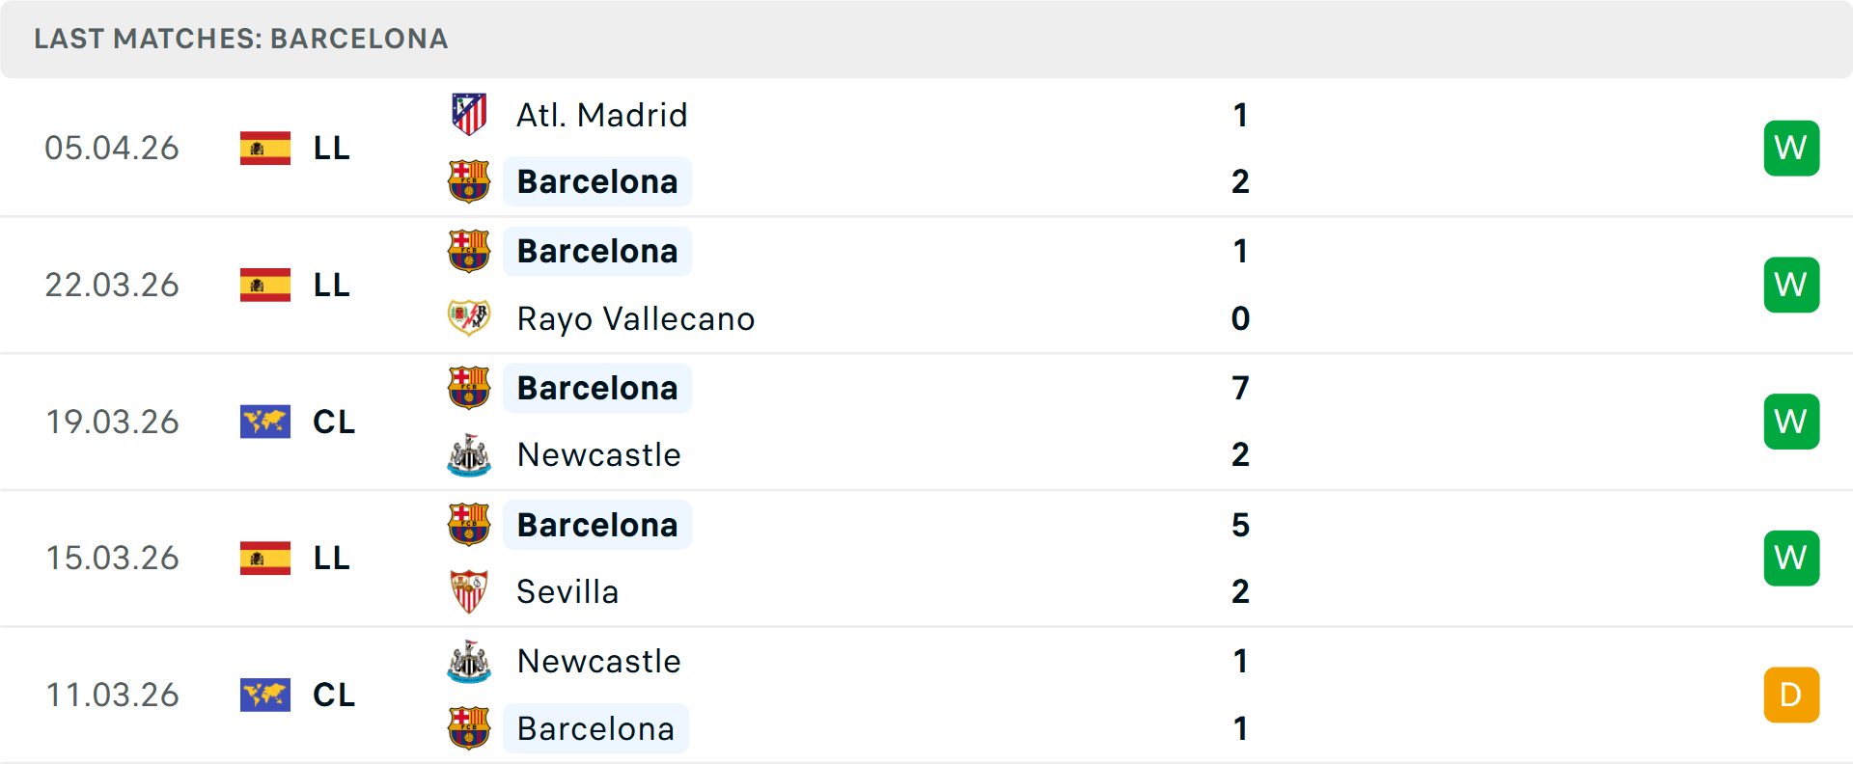Viewport: 1853px width, 764px height.
Task: Open the highlighted Barcelona team link
Action: point(596,180)
